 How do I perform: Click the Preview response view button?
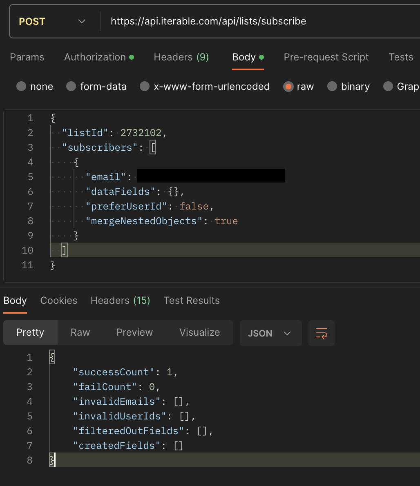pyautogui.click(x=134, y=332)
